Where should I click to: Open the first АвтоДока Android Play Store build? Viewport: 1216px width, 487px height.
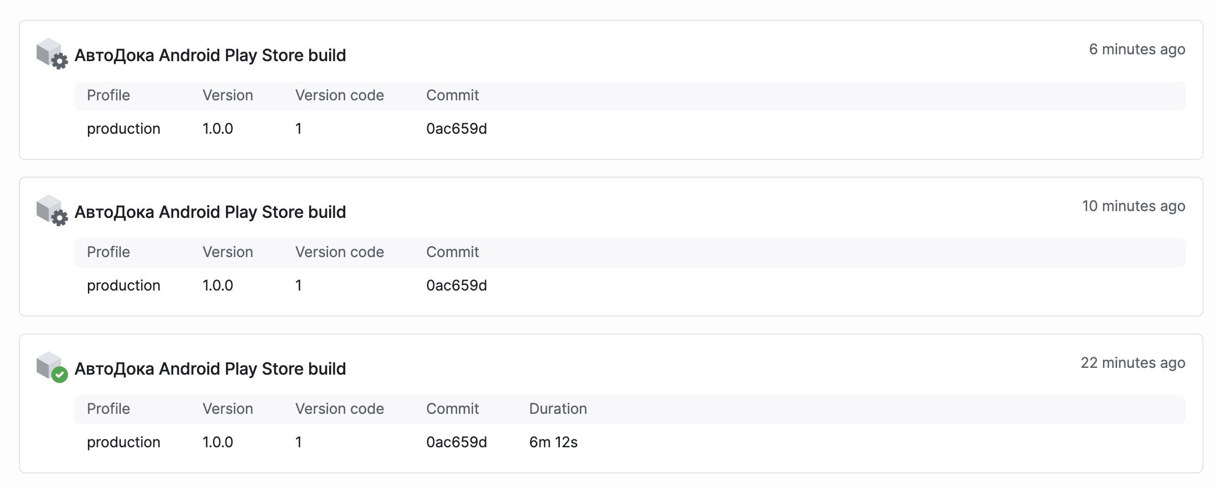coord(211,54)
